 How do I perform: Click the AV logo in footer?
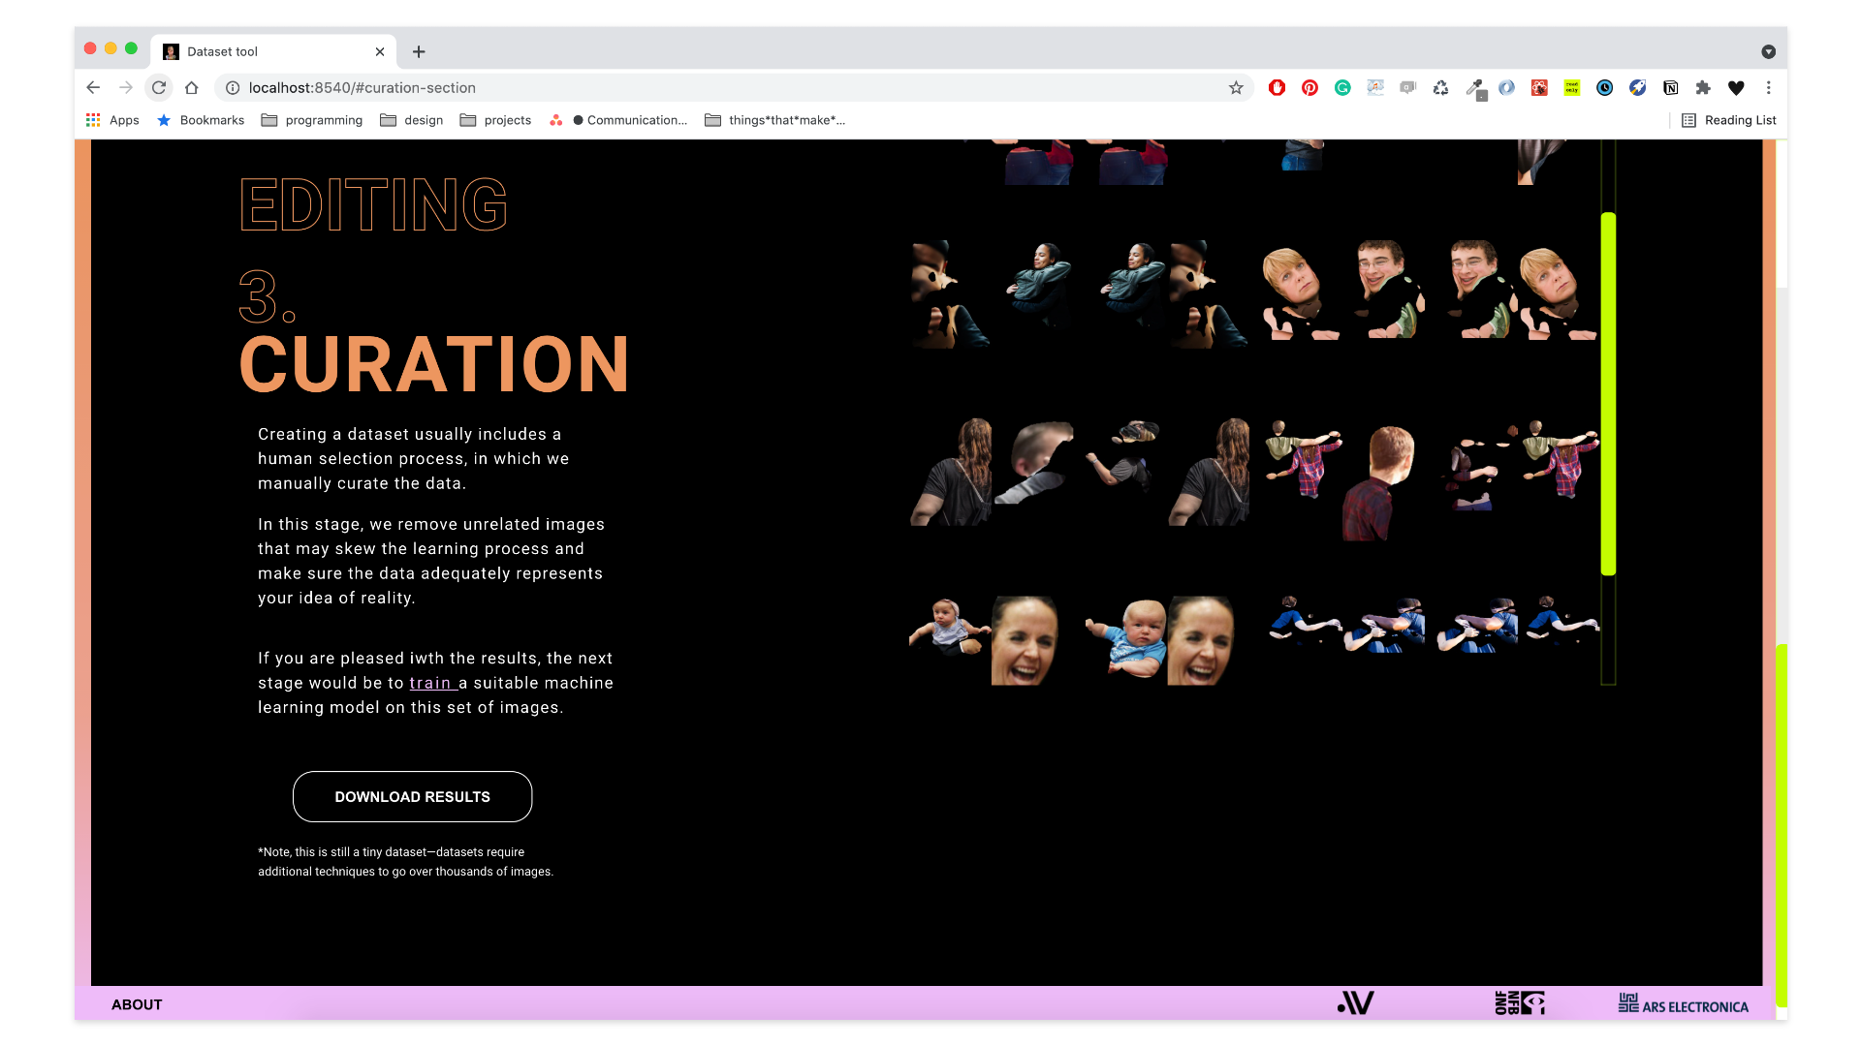pyautogui.click(x=1356, y=1003)
